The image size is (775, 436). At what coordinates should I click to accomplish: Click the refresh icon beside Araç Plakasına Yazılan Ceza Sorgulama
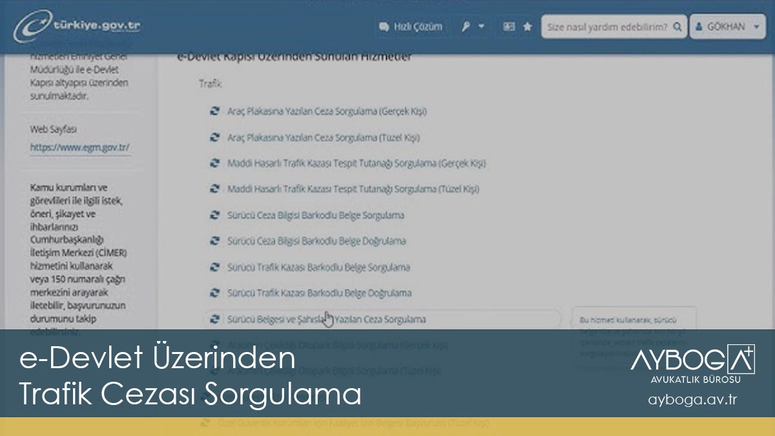(213, 111)
